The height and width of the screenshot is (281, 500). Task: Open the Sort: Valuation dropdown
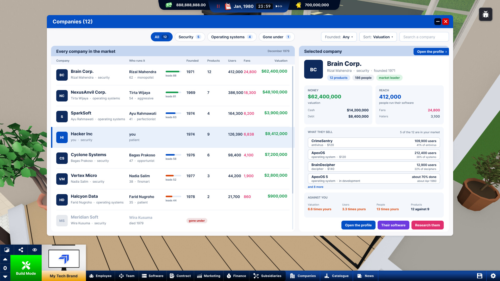378,37
